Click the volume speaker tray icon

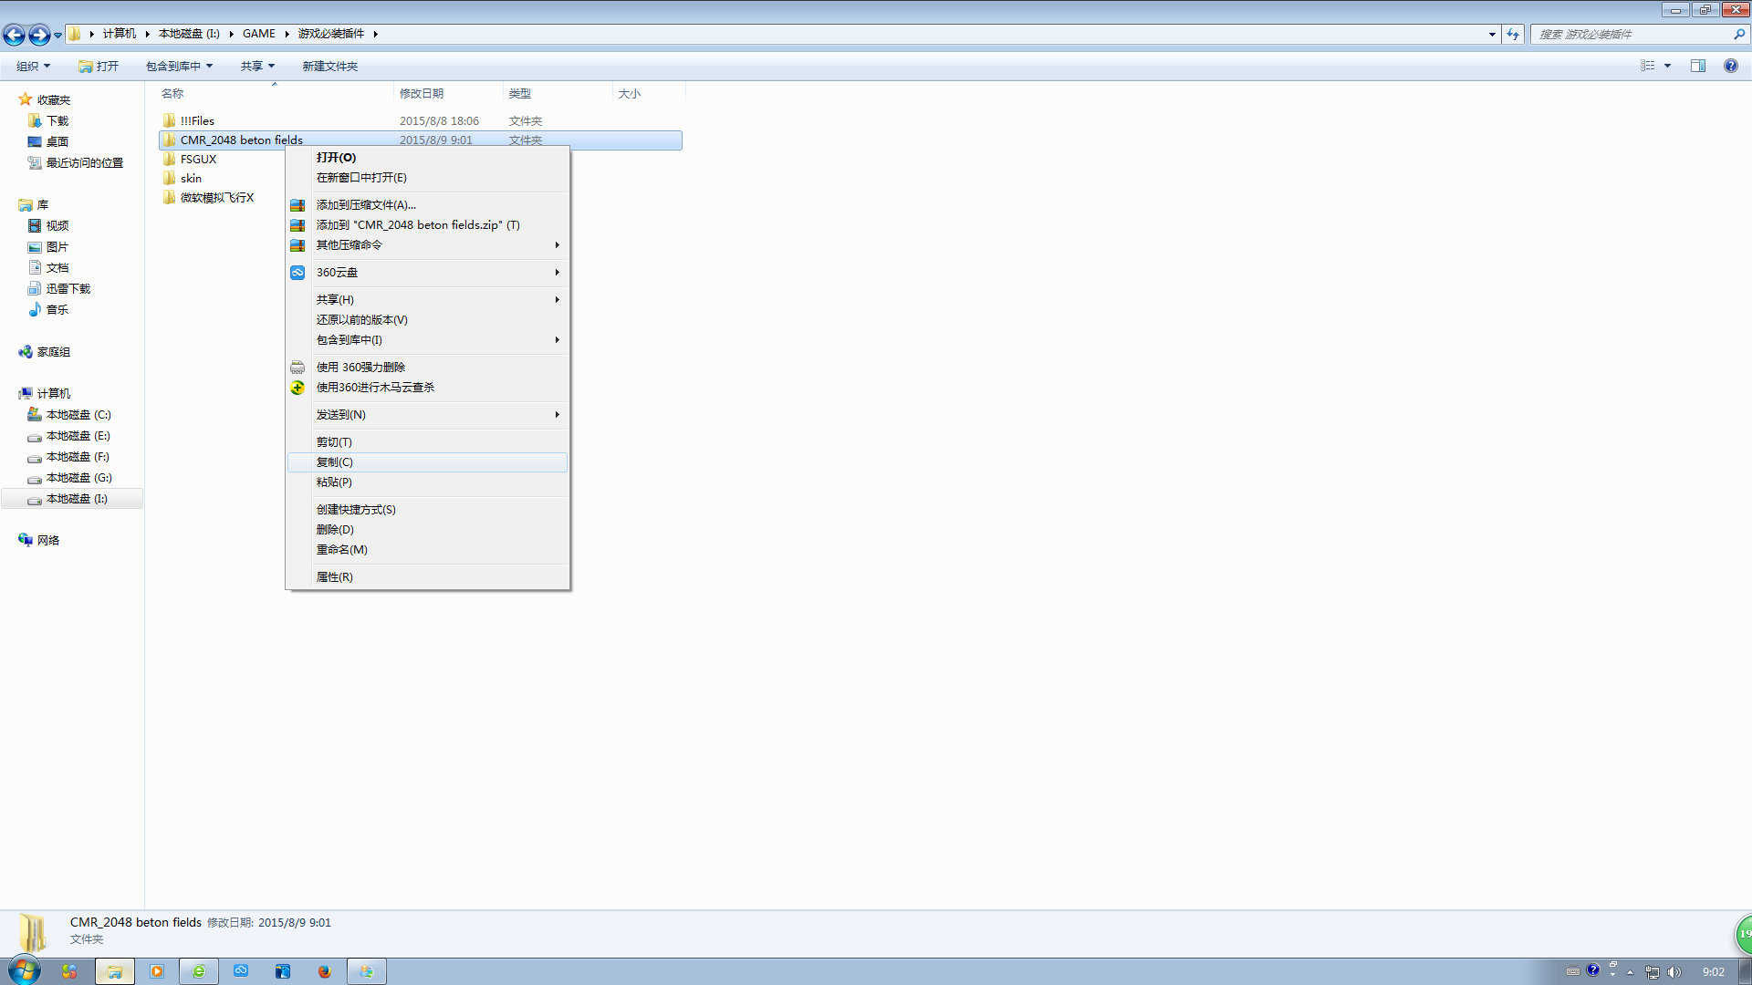[1674, 972]
